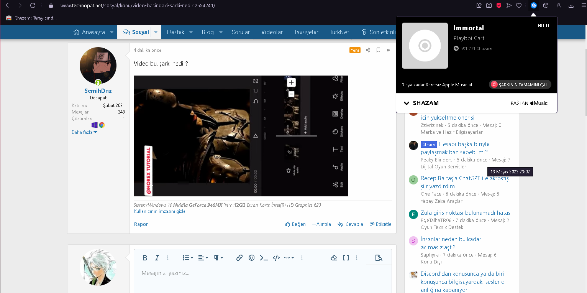The width and height of the screenshot is (587, 293).
Task: Open the browser downloads icon
Action: click(571, 5)
